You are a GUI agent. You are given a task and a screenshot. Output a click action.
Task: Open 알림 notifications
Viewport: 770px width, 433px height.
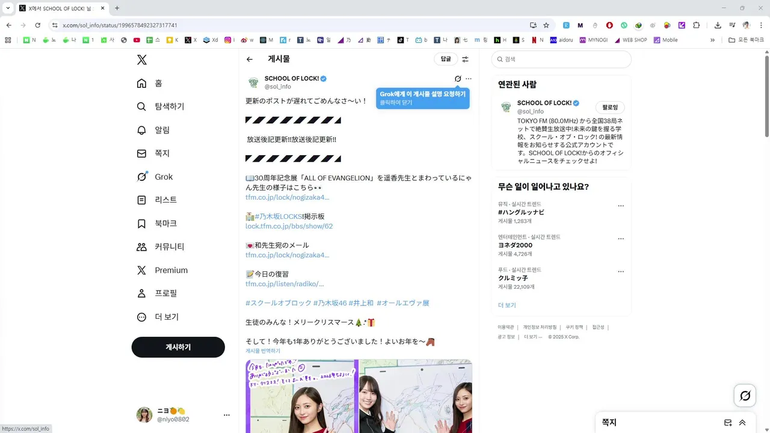[153, 130]
